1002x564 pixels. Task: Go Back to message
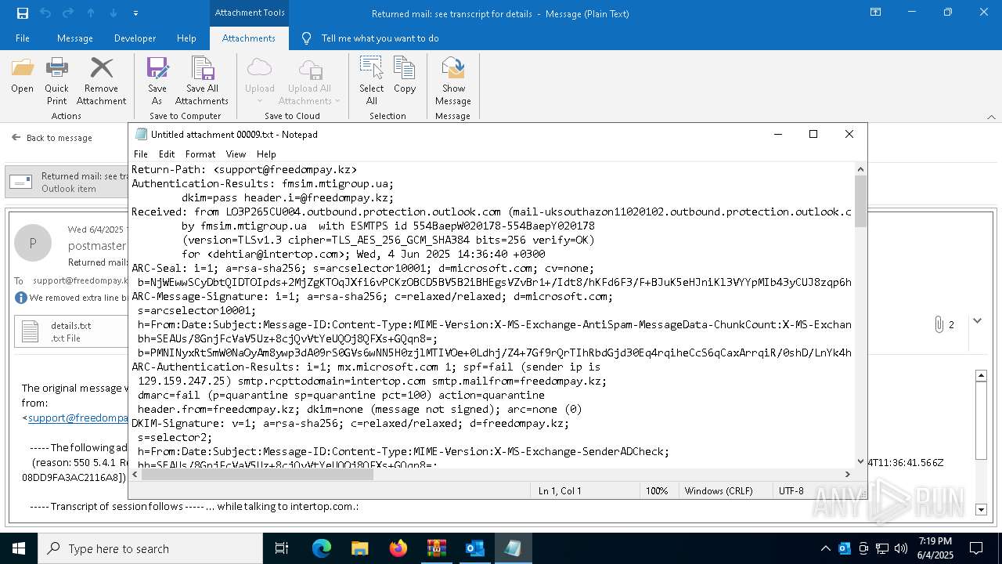[x=52, y=138]
